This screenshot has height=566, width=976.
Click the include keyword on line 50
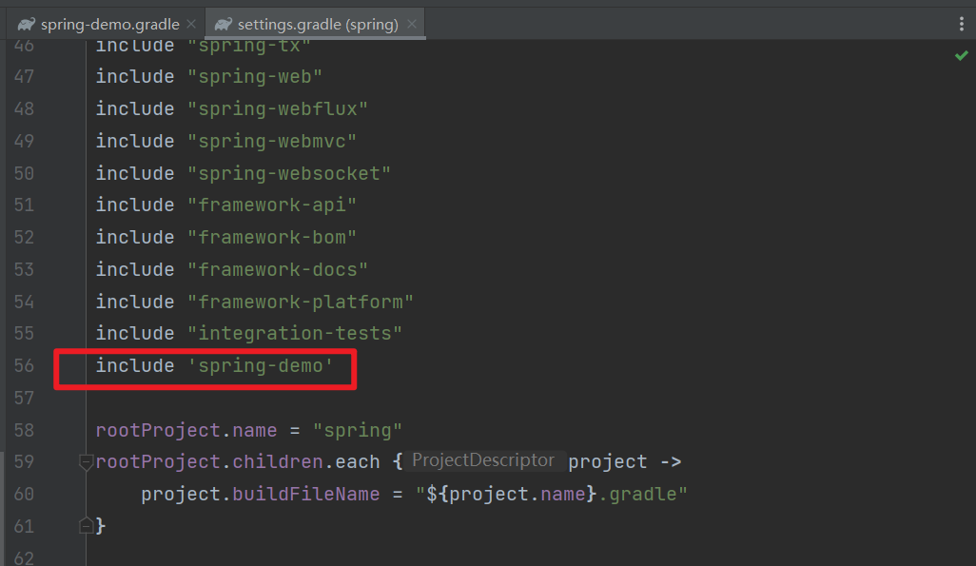coord(135,173)
